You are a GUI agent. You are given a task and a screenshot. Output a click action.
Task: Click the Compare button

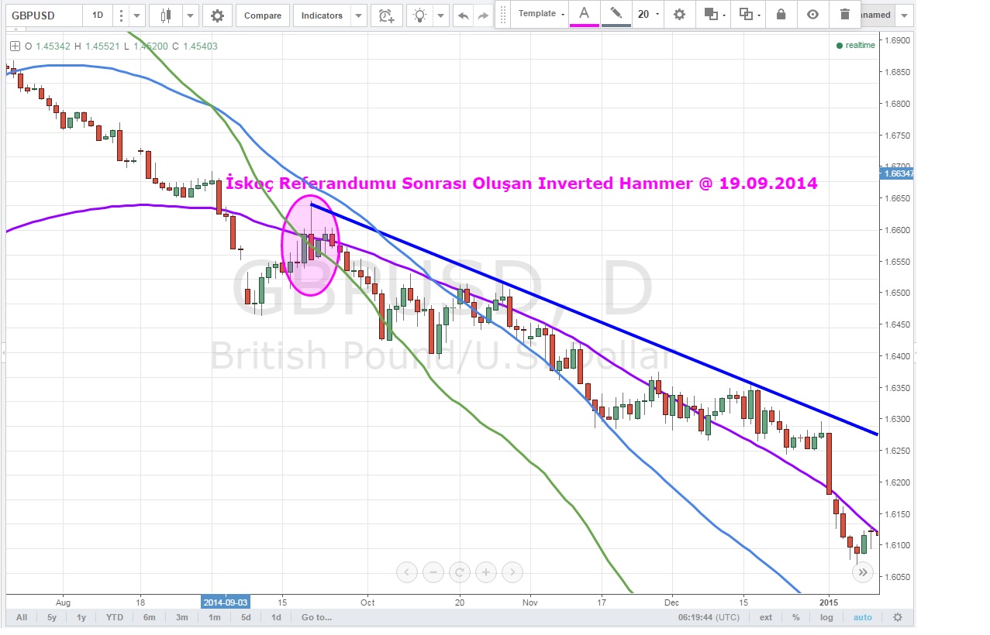(x=262, y=15)
